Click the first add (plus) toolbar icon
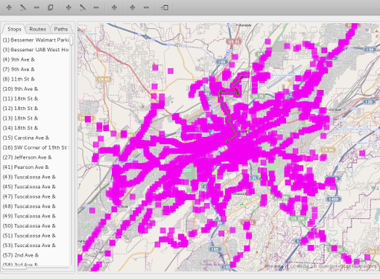 coord(9,7)
